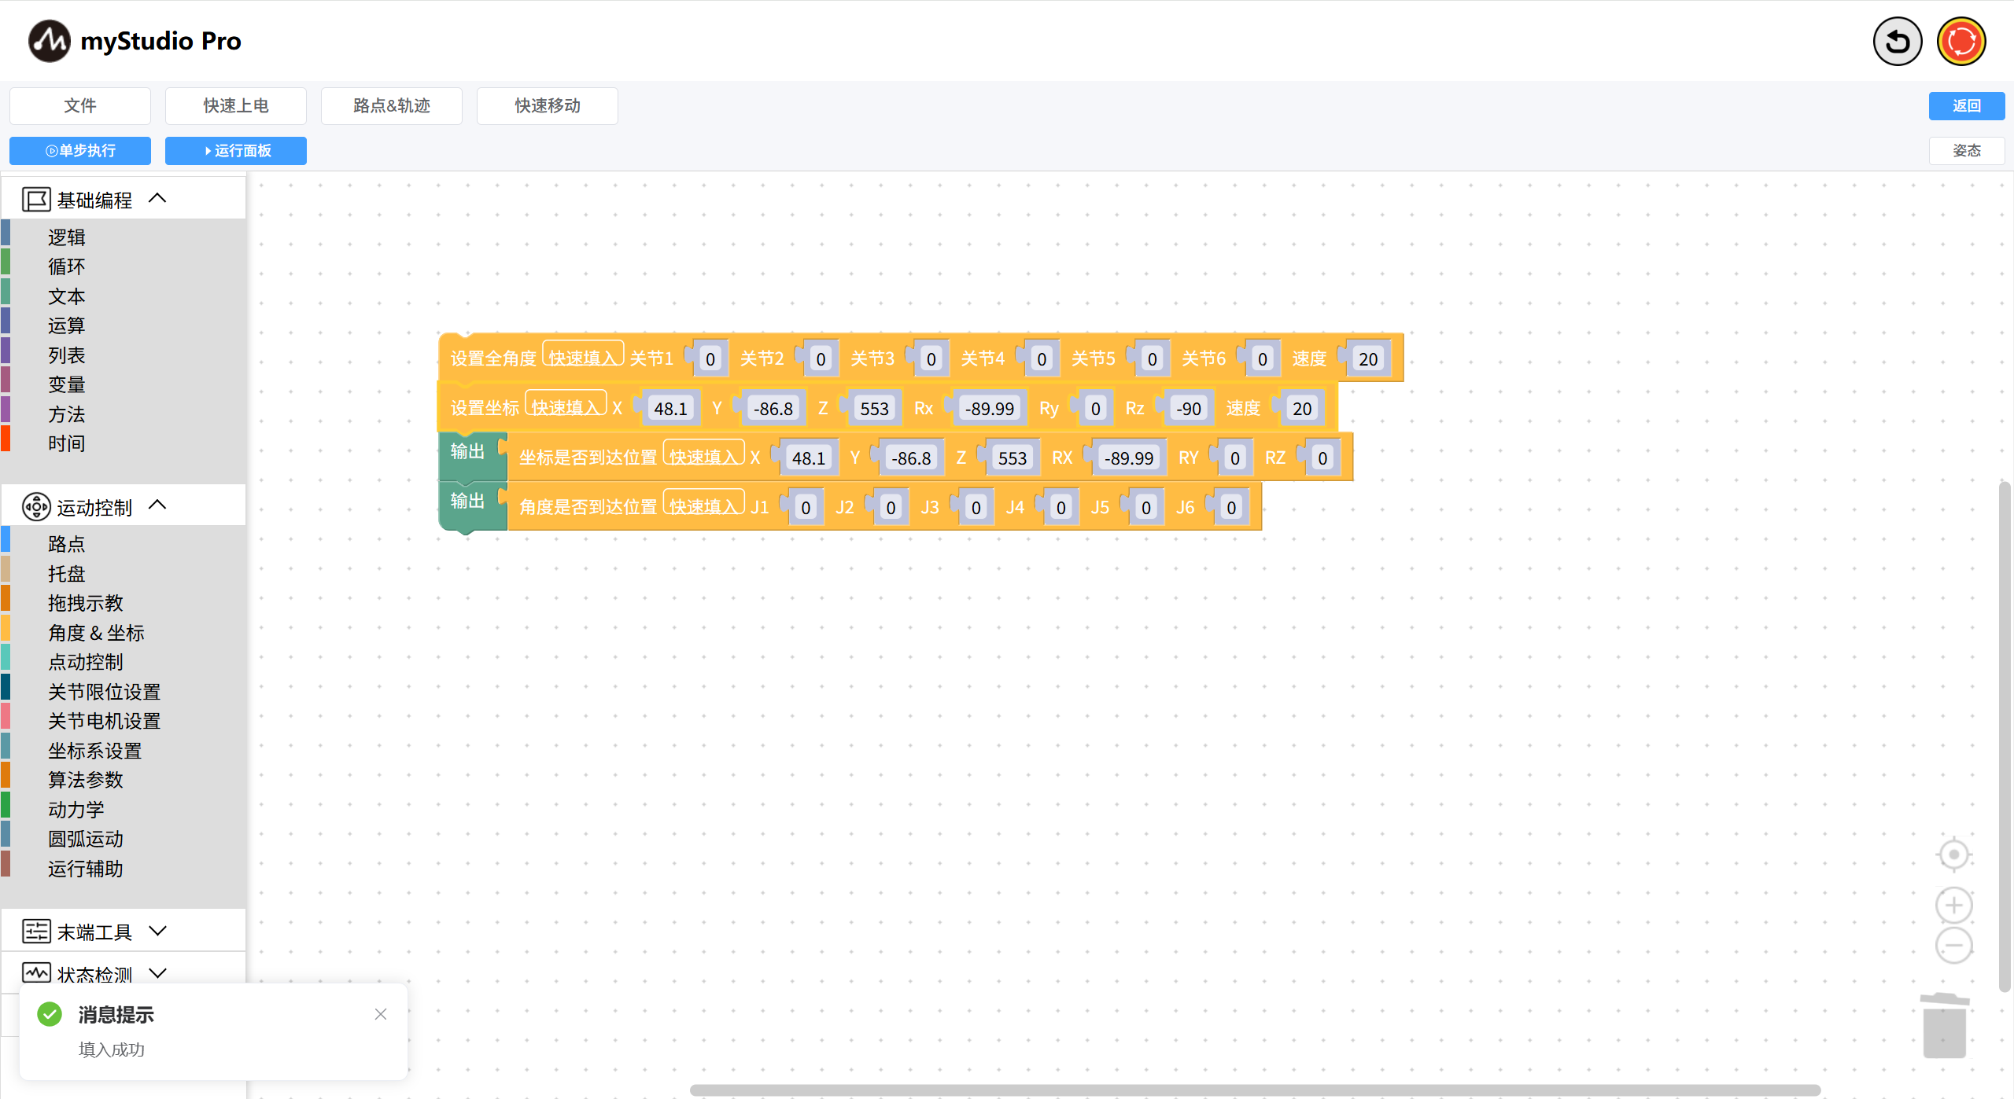Click the myStudio Pro logo icon
Screen dimensions: 2014x1099
click(49, 41)
